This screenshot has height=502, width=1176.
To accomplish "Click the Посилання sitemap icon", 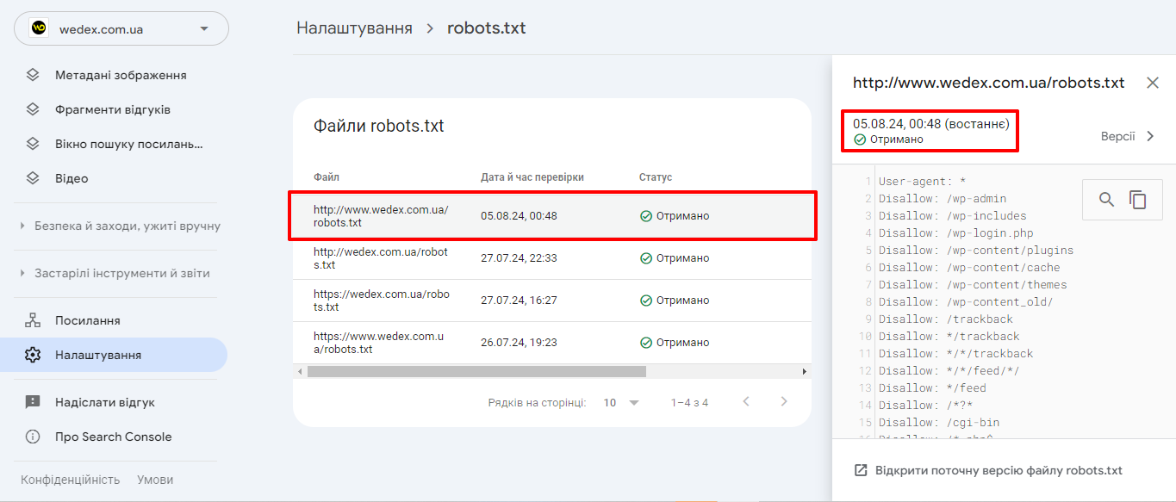I will pyautogui.click(x=33, y=320).
